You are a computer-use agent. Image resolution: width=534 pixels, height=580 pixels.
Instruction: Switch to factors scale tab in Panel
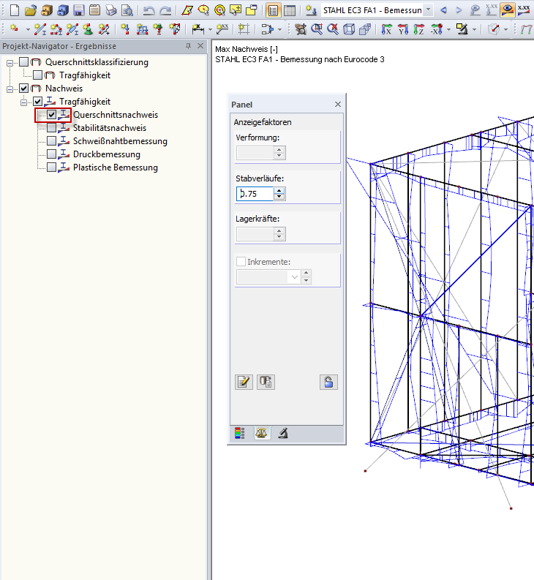pyautogui.click(x=261, y=433)
